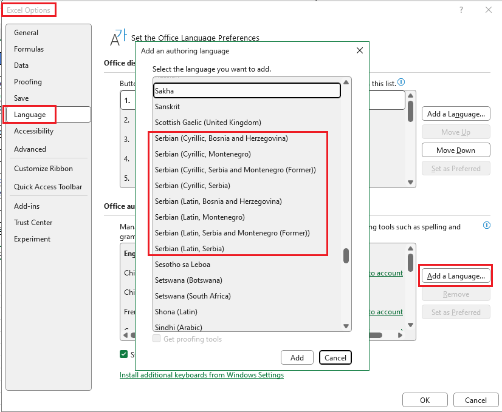502x412 pixels.
Task: Click the info icon next to 'this list.'
Action: [401, 82]
